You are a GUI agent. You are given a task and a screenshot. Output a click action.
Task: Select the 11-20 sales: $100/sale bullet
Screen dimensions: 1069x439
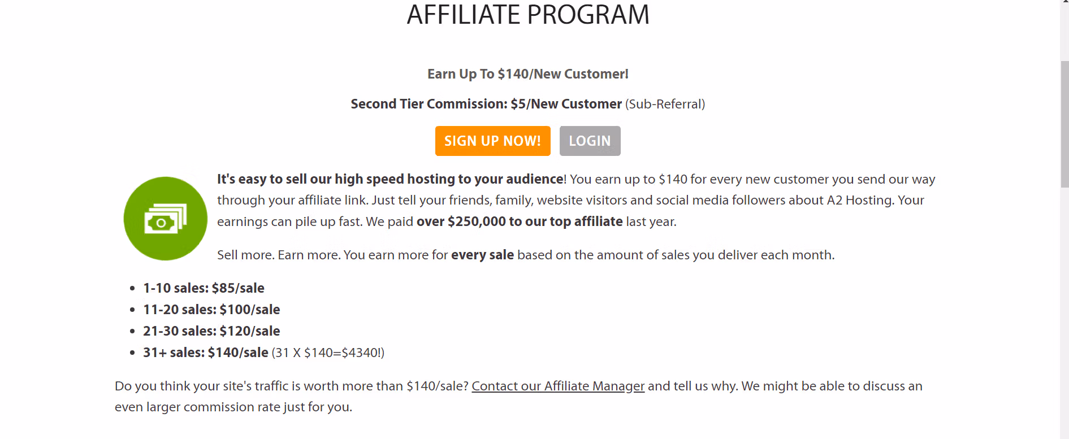tap(211, 310)
